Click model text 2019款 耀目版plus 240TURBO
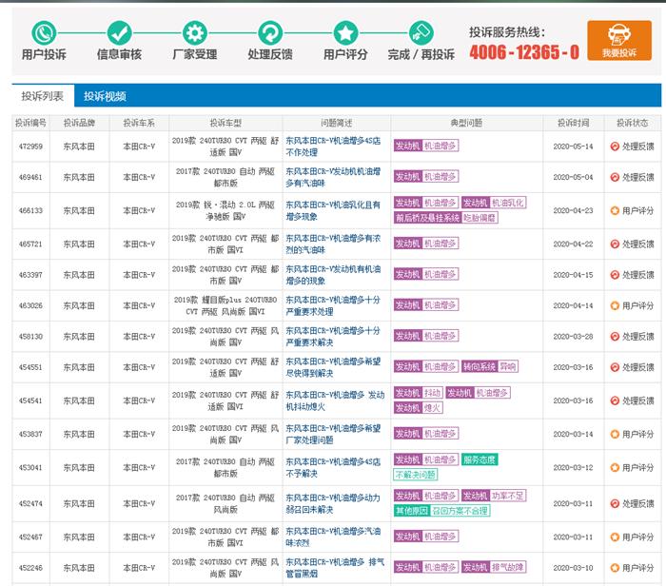 click(225, 300)
